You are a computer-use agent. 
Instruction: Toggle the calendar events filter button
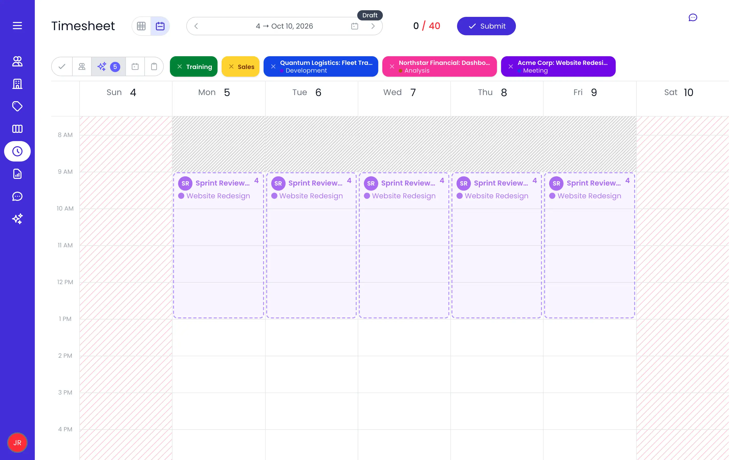135,66
